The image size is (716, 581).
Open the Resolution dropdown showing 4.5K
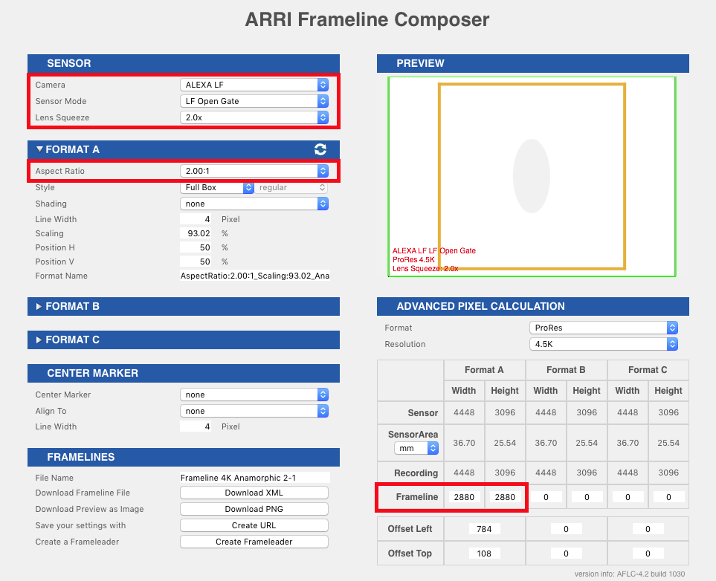[x=603, y=344]
